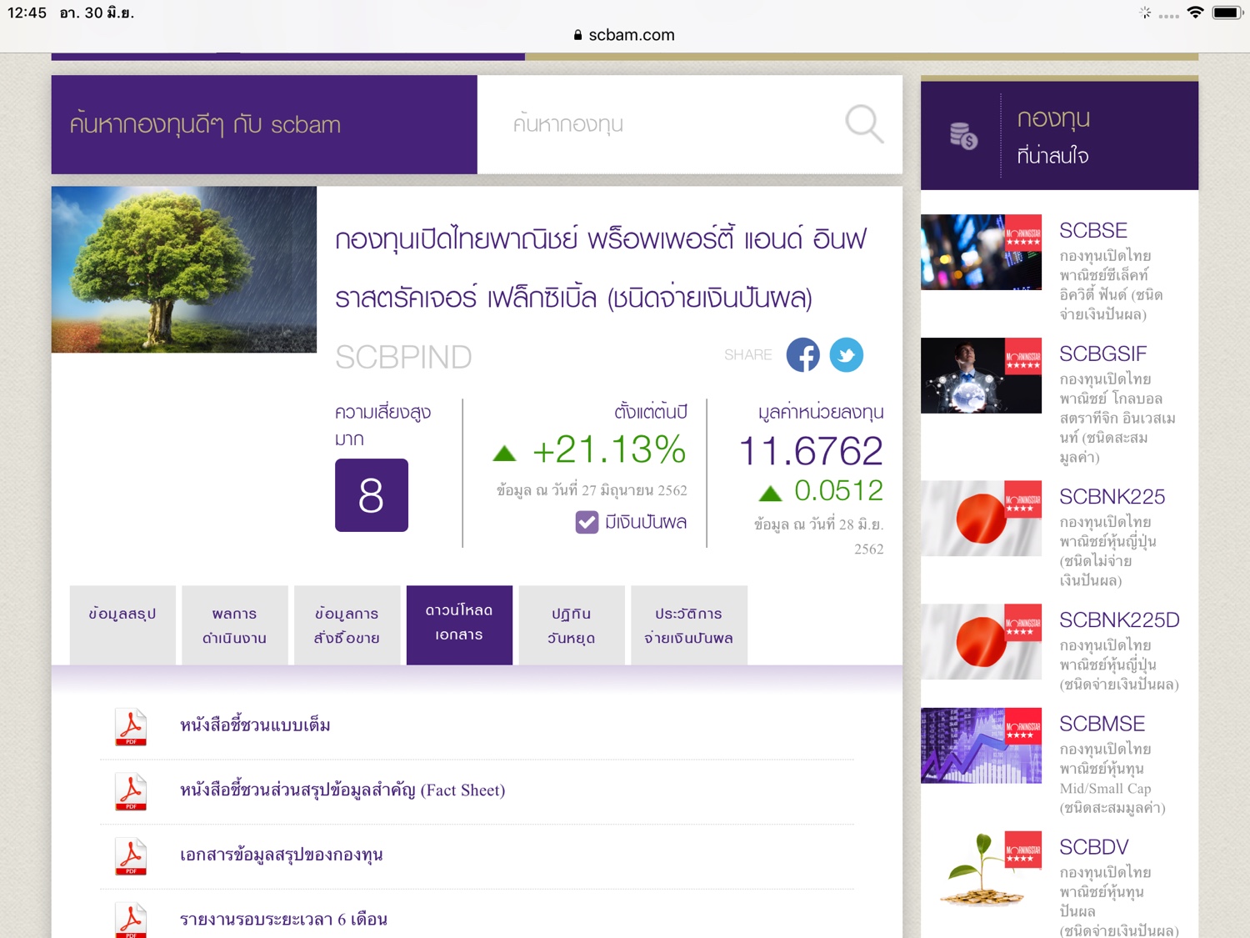Screen dimensions: 1250x938
Task: Tap the lock icon beside scbam.com
Action: click(577, 35)
